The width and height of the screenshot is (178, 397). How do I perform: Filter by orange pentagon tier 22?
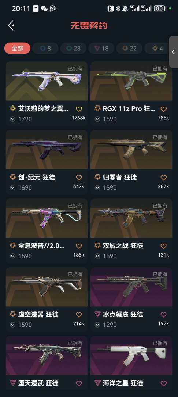tap(129, 49)
